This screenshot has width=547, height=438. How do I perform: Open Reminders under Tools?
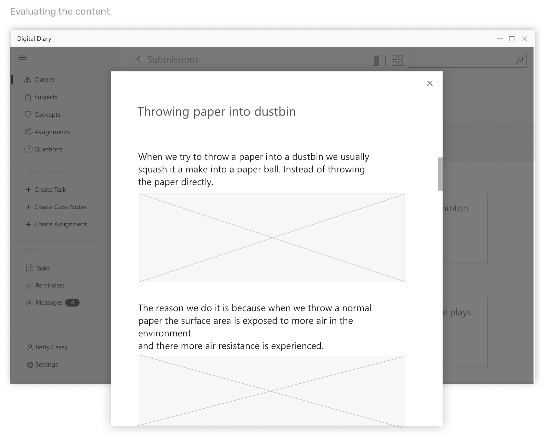(50, 285)
